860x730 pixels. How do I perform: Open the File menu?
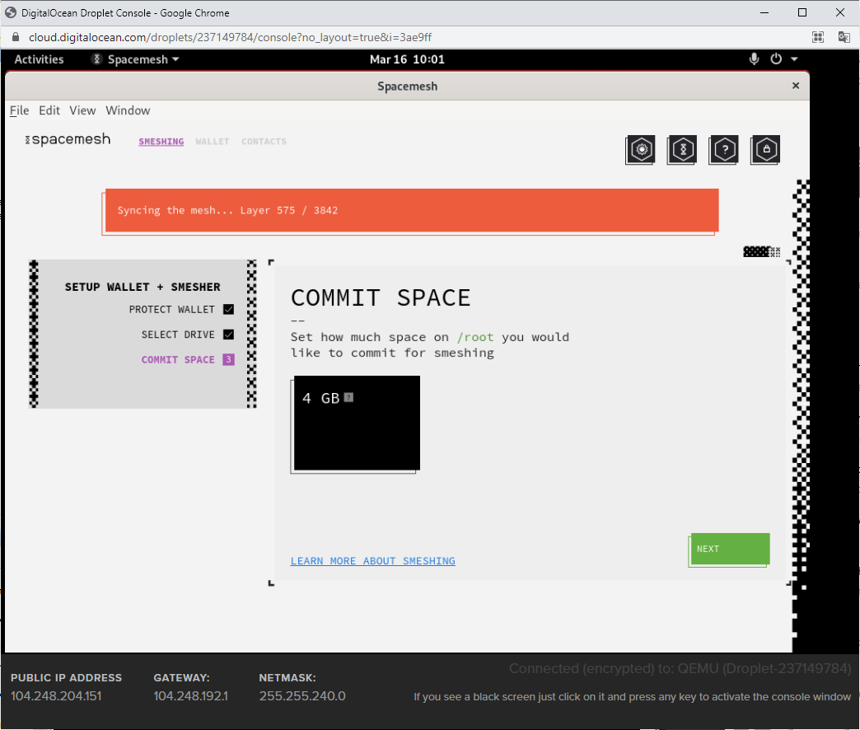click(19, 110)
